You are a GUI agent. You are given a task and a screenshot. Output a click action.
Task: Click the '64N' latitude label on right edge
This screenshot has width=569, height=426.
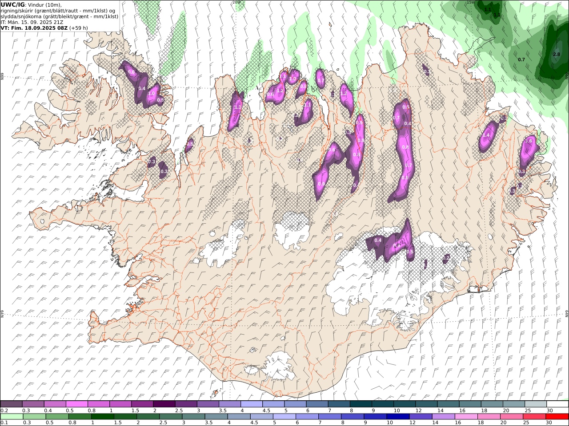pos(567,314)
